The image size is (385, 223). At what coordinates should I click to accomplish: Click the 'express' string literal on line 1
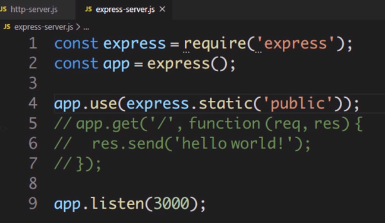[x=295, y=44]
